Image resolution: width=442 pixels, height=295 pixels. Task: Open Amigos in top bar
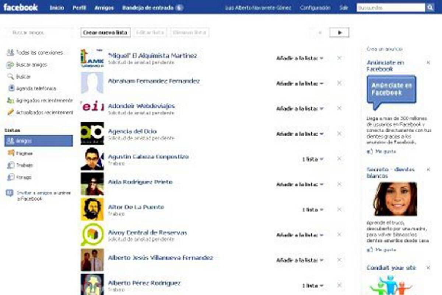(x=104, y=7)
